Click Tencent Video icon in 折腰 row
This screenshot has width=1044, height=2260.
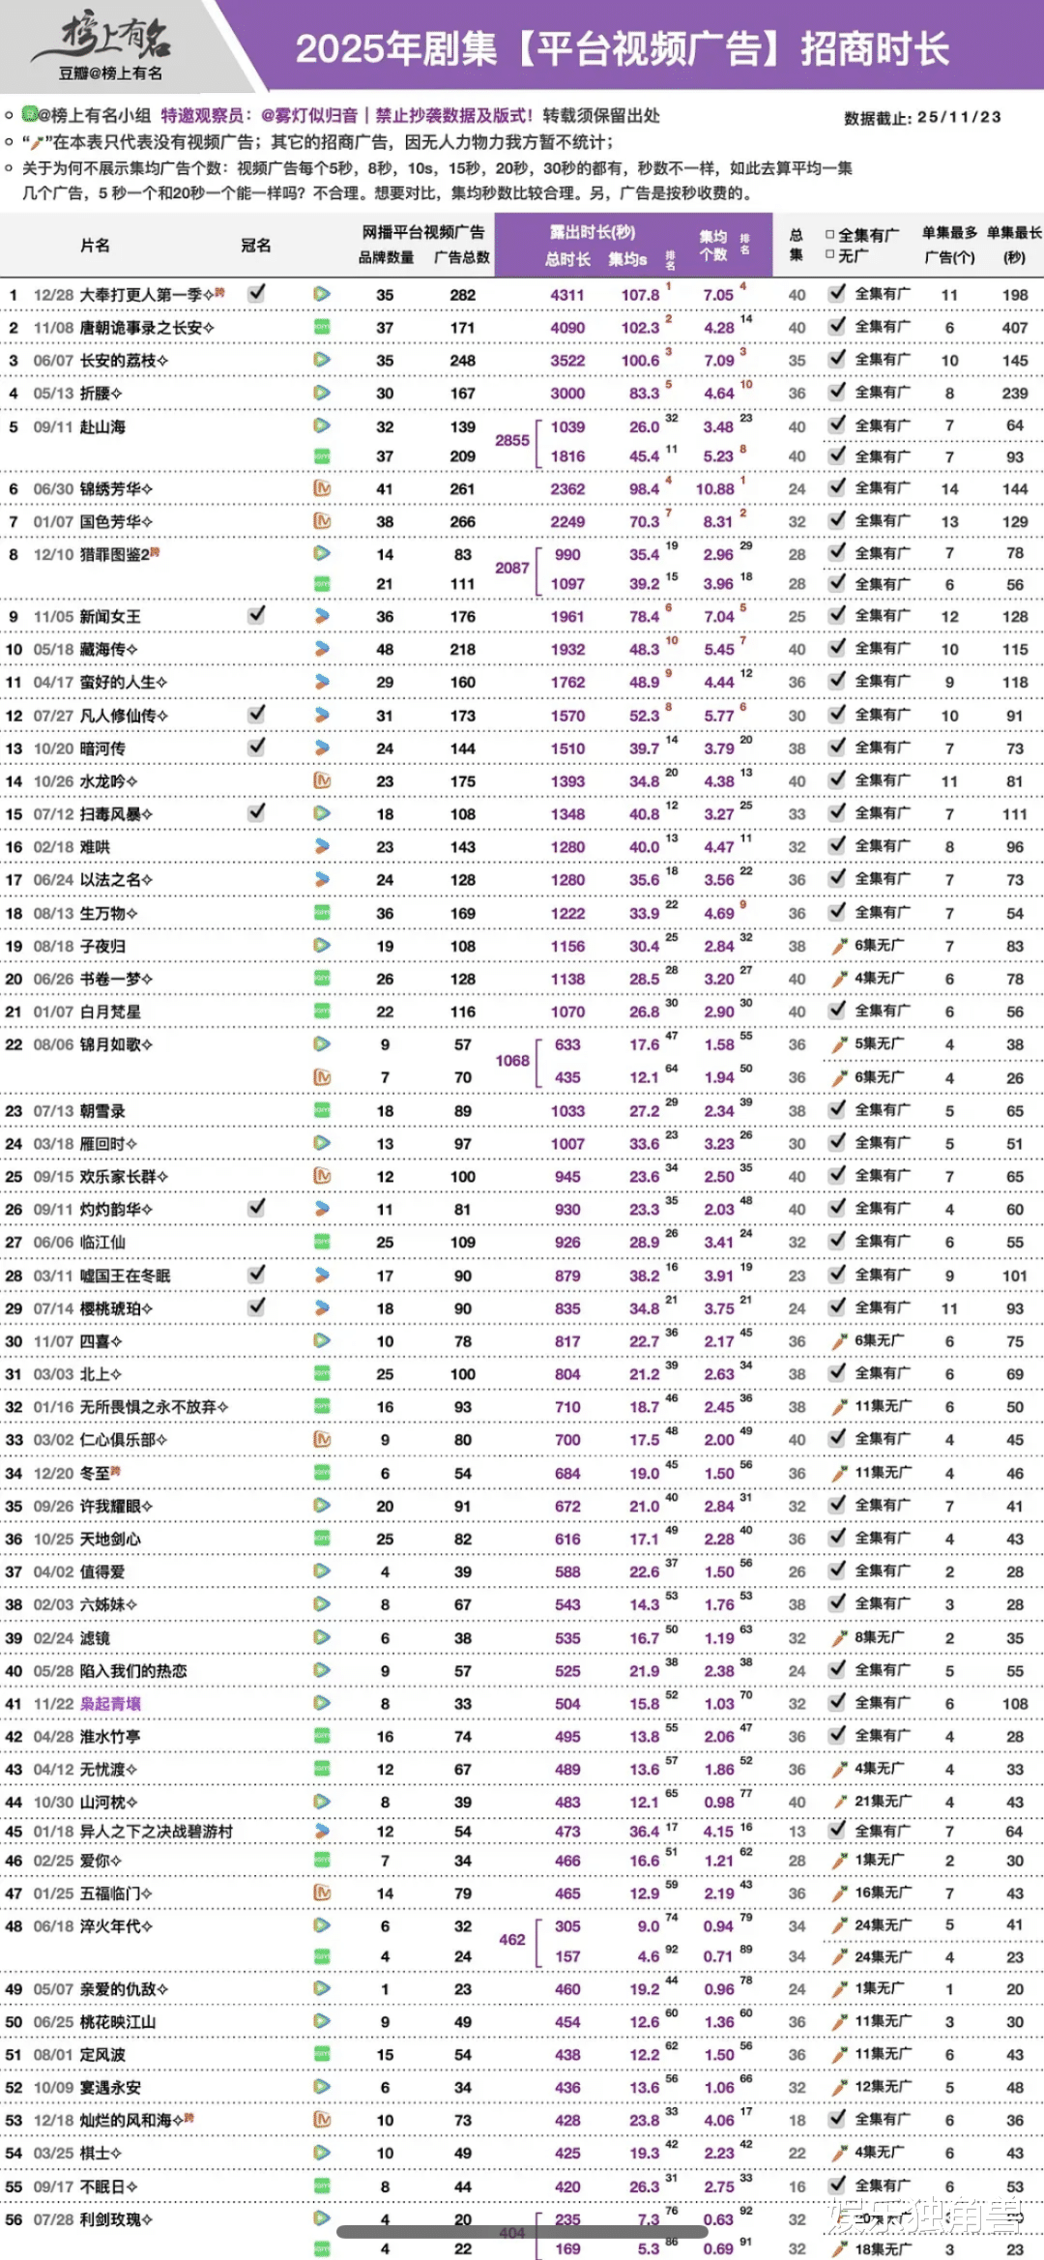coord(322,393)
